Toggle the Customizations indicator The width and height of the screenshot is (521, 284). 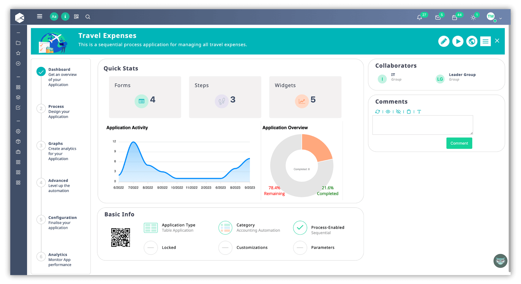[225, 248]
